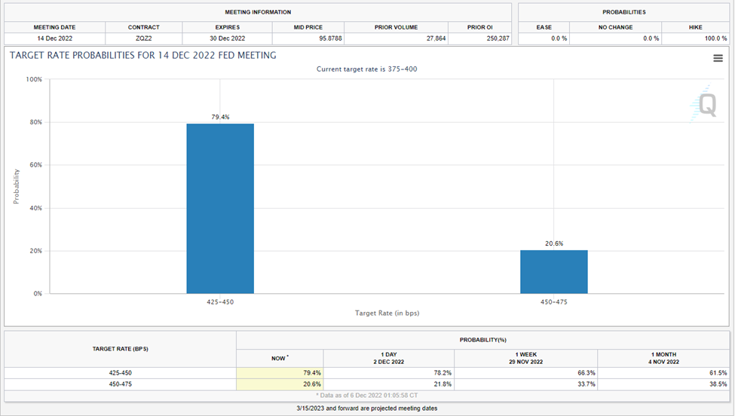The height and width of the screenshot is (416, 735).
Task: Select the 20.6% label above the bar
Action: (x=553, y=243)
